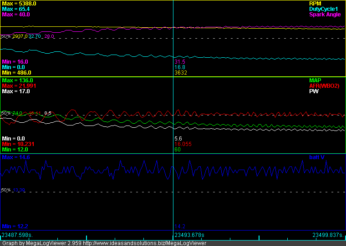Select the green MAP legend label
Image resolution: width=346 pixels, height=246 pixels.
pos(315,80)
